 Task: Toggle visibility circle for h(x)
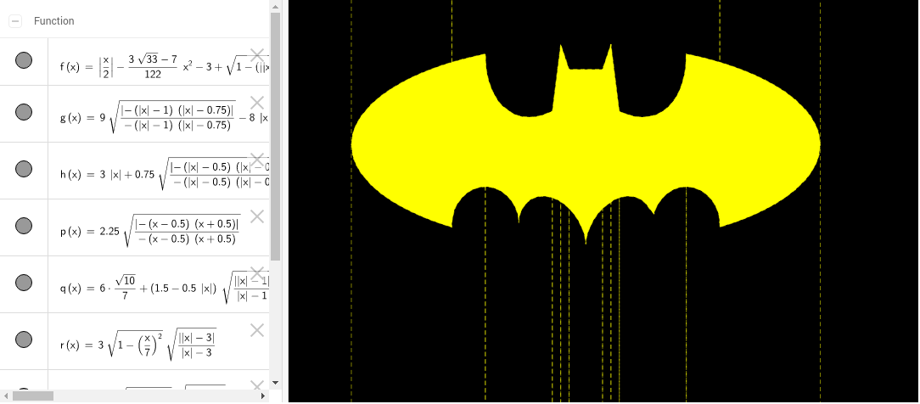click(24, 169)
